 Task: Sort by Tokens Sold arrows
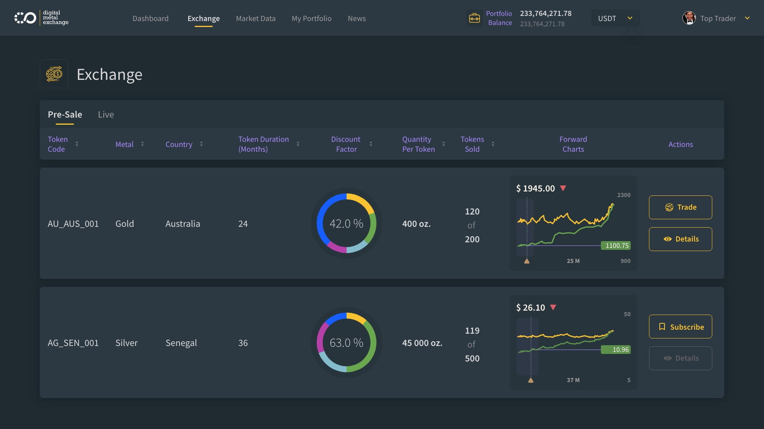pos(493,144)
